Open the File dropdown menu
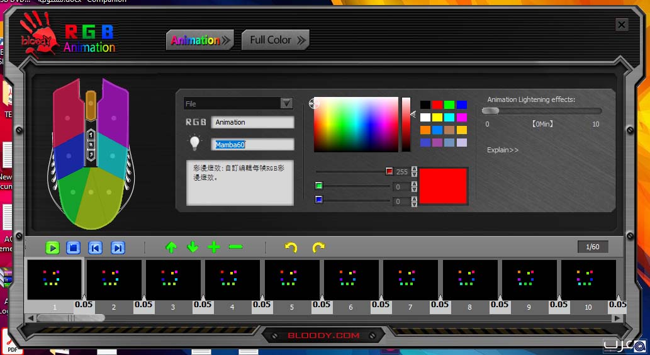The width and height of the screenshot is (650, 355). pyautogui.click(x=286, y=104)
